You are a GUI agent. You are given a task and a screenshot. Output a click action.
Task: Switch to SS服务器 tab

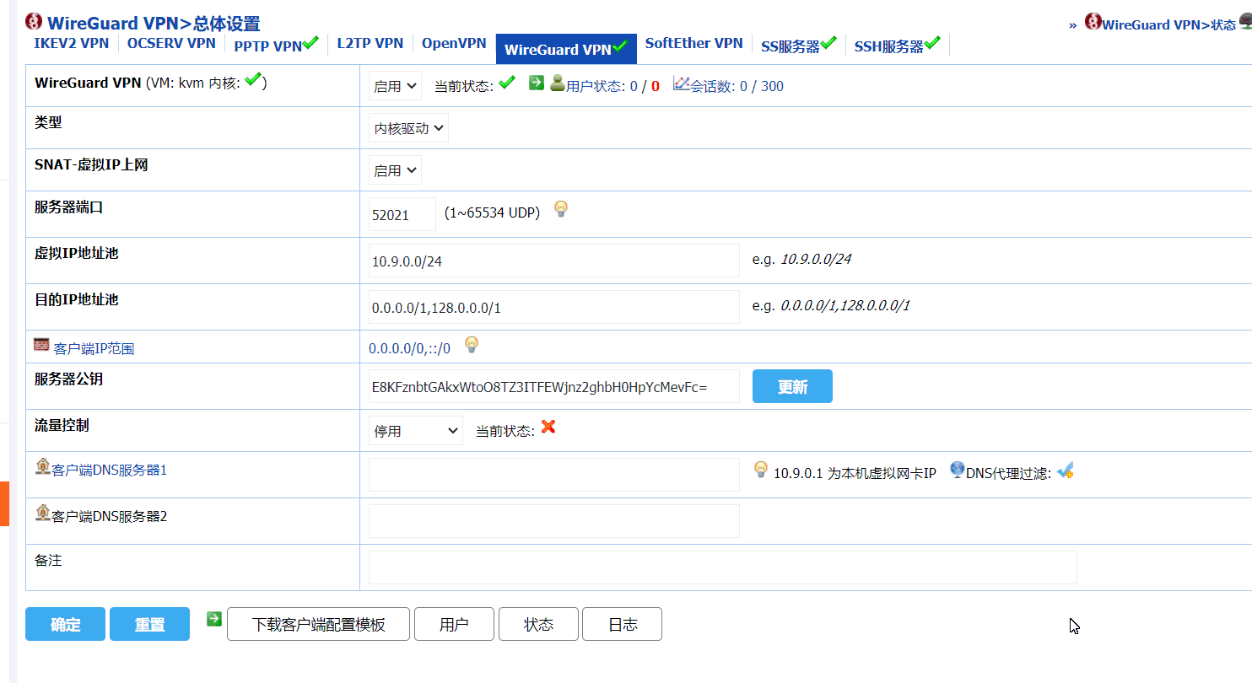click(x=798, y=46)
